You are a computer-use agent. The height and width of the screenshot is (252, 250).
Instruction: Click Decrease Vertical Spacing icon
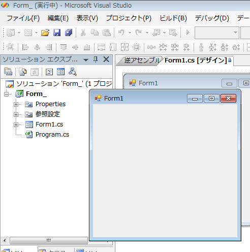225,47
